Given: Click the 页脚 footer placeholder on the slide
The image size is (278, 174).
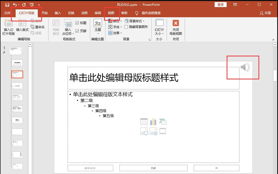Looking at the screenshot, I should pos(153,168).
